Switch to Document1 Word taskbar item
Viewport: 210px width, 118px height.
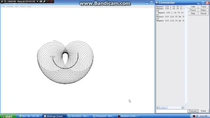(x=79, y=116)
